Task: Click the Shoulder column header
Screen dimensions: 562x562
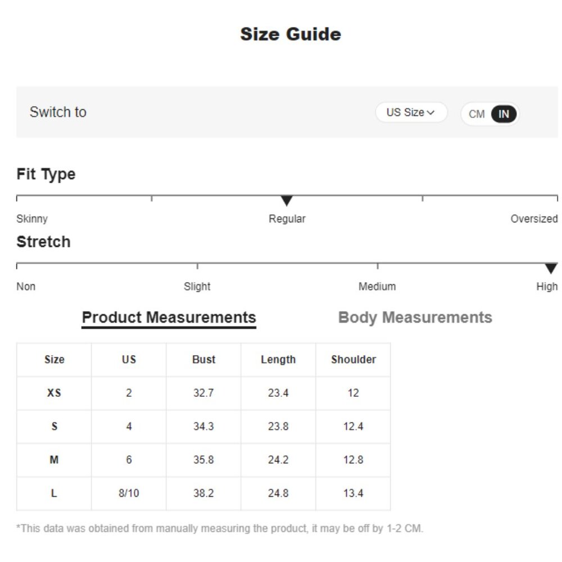Action: (x=353, y=360)
